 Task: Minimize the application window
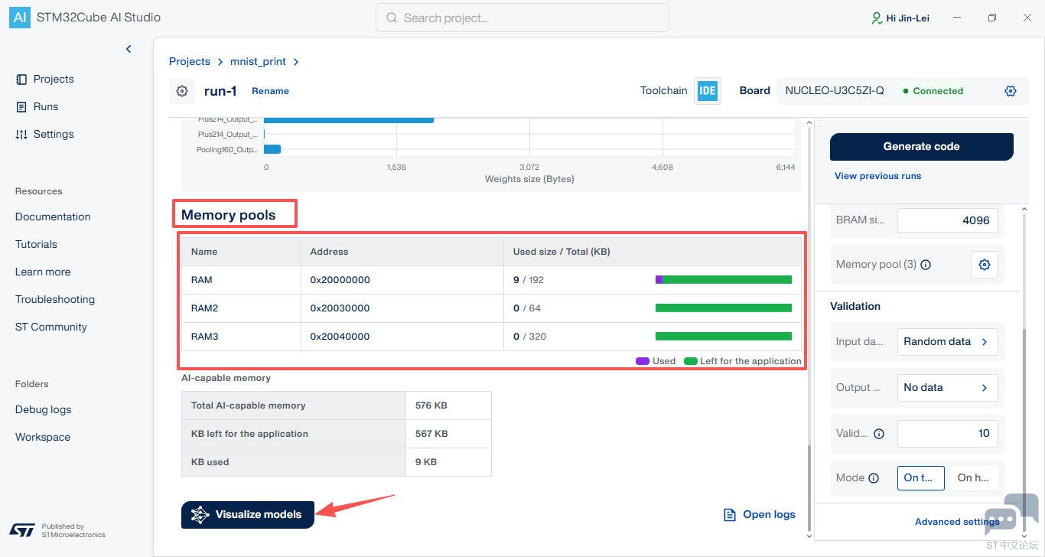click(956, 18)
